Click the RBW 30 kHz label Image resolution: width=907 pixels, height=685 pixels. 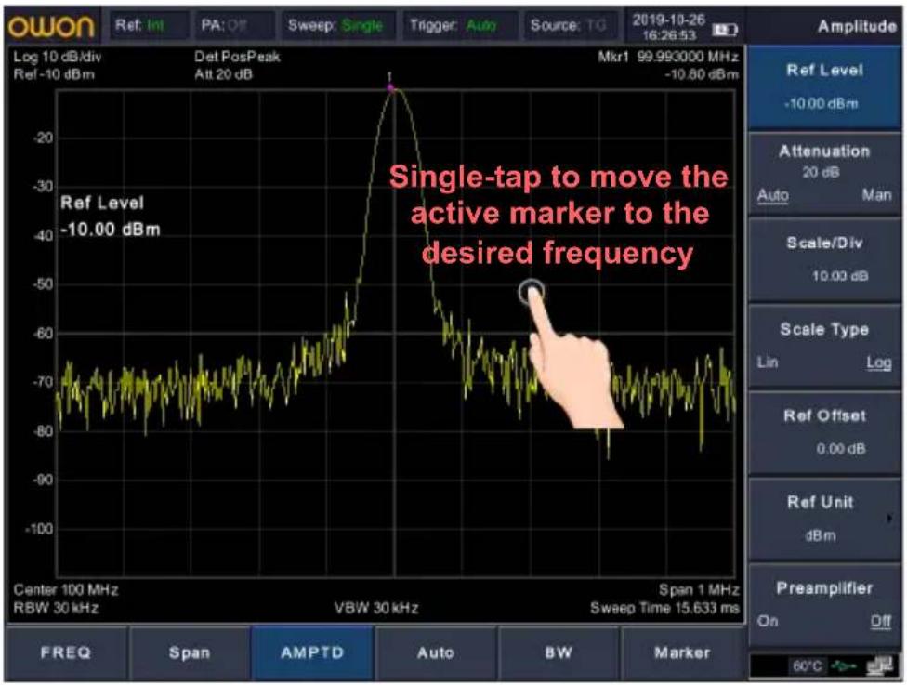[x=56, y=608]
